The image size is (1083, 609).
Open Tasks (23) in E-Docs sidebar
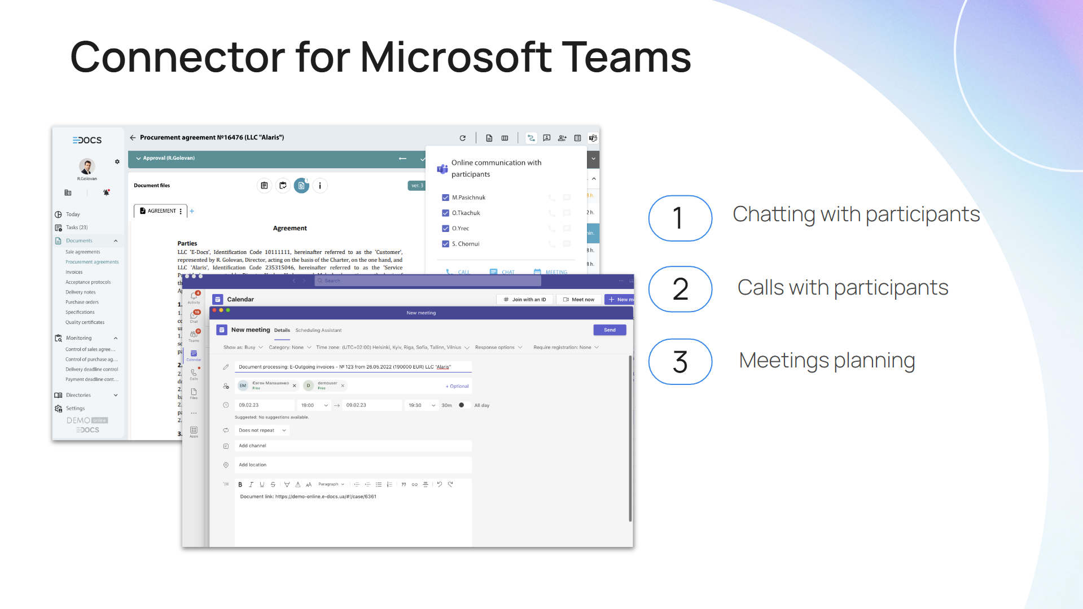[77, 227]
